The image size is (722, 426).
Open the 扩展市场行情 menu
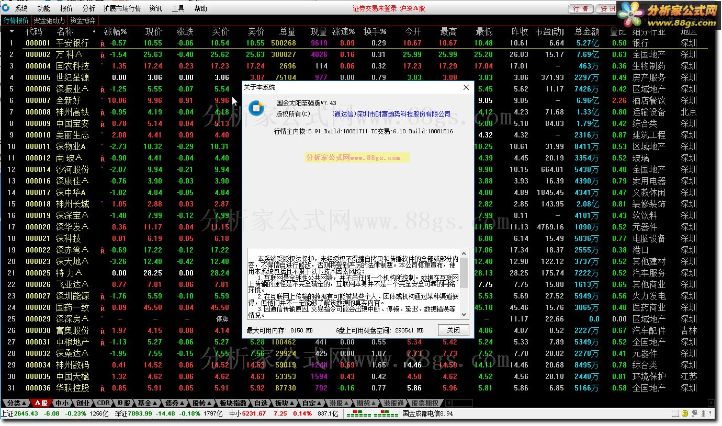[x=122, y=8]
